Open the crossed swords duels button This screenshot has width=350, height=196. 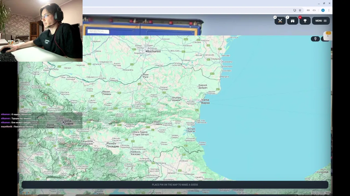pyautogui.click(x=280, y=21)
